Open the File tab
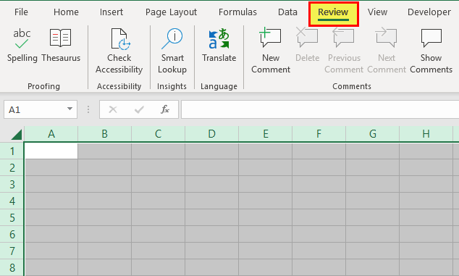 point(21,12)
